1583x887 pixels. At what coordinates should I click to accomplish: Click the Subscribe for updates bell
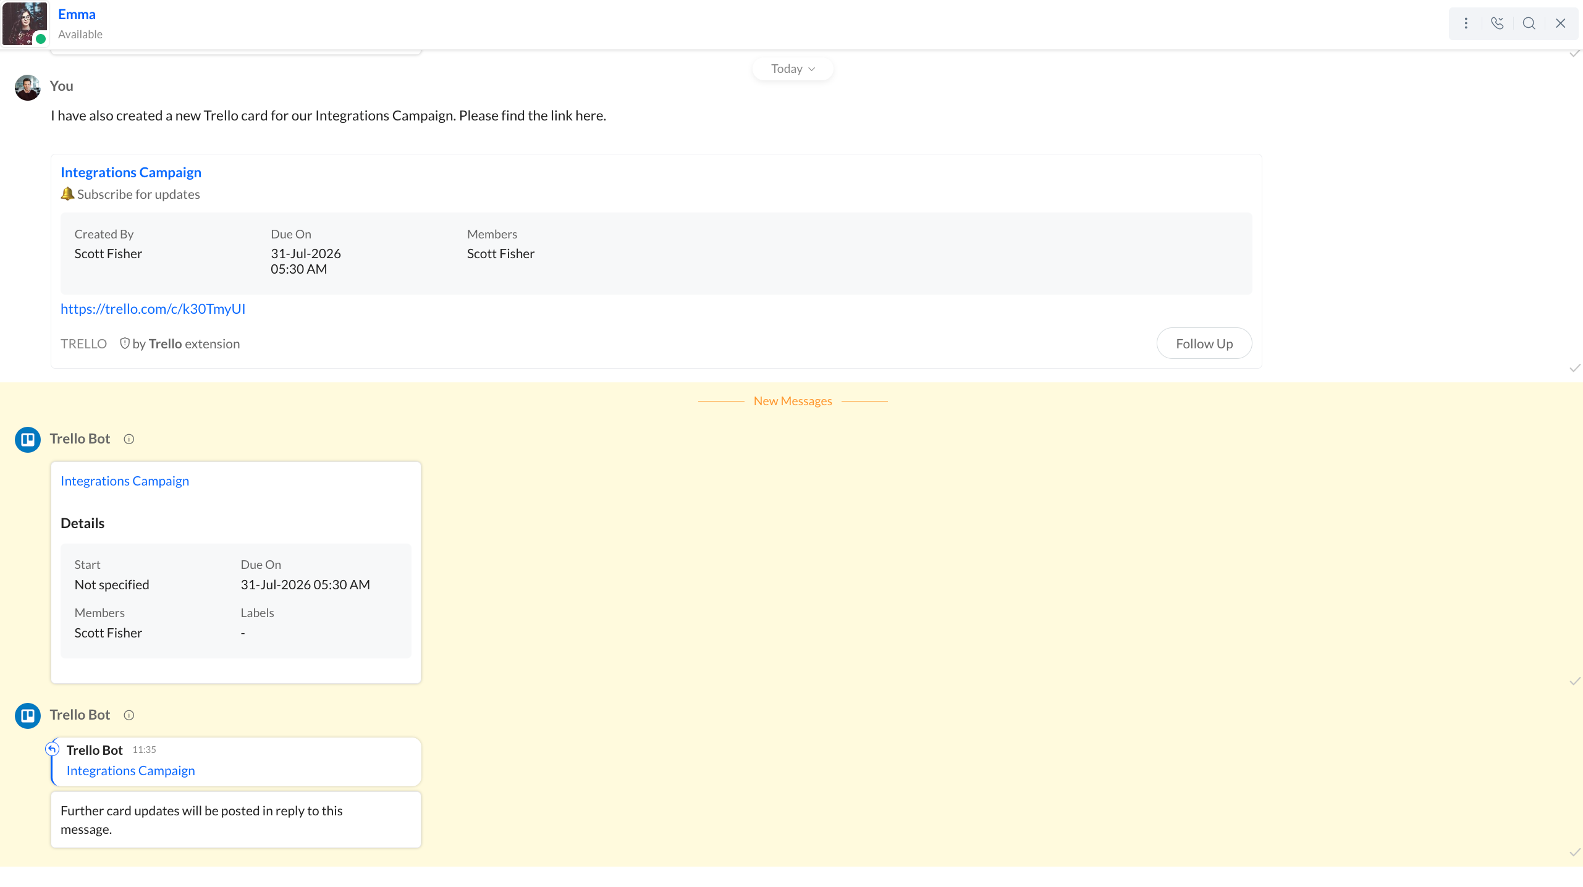click(x=67, y=194)
